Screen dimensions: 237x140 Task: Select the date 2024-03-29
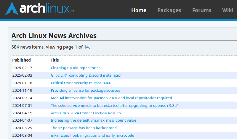[23, 128]
